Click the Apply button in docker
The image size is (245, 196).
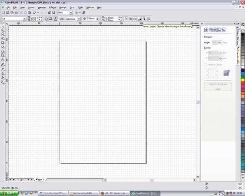click(x=218, y=89)
